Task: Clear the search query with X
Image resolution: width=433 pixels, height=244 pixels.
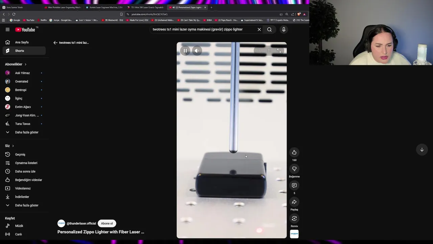Action: coord(259,29)
